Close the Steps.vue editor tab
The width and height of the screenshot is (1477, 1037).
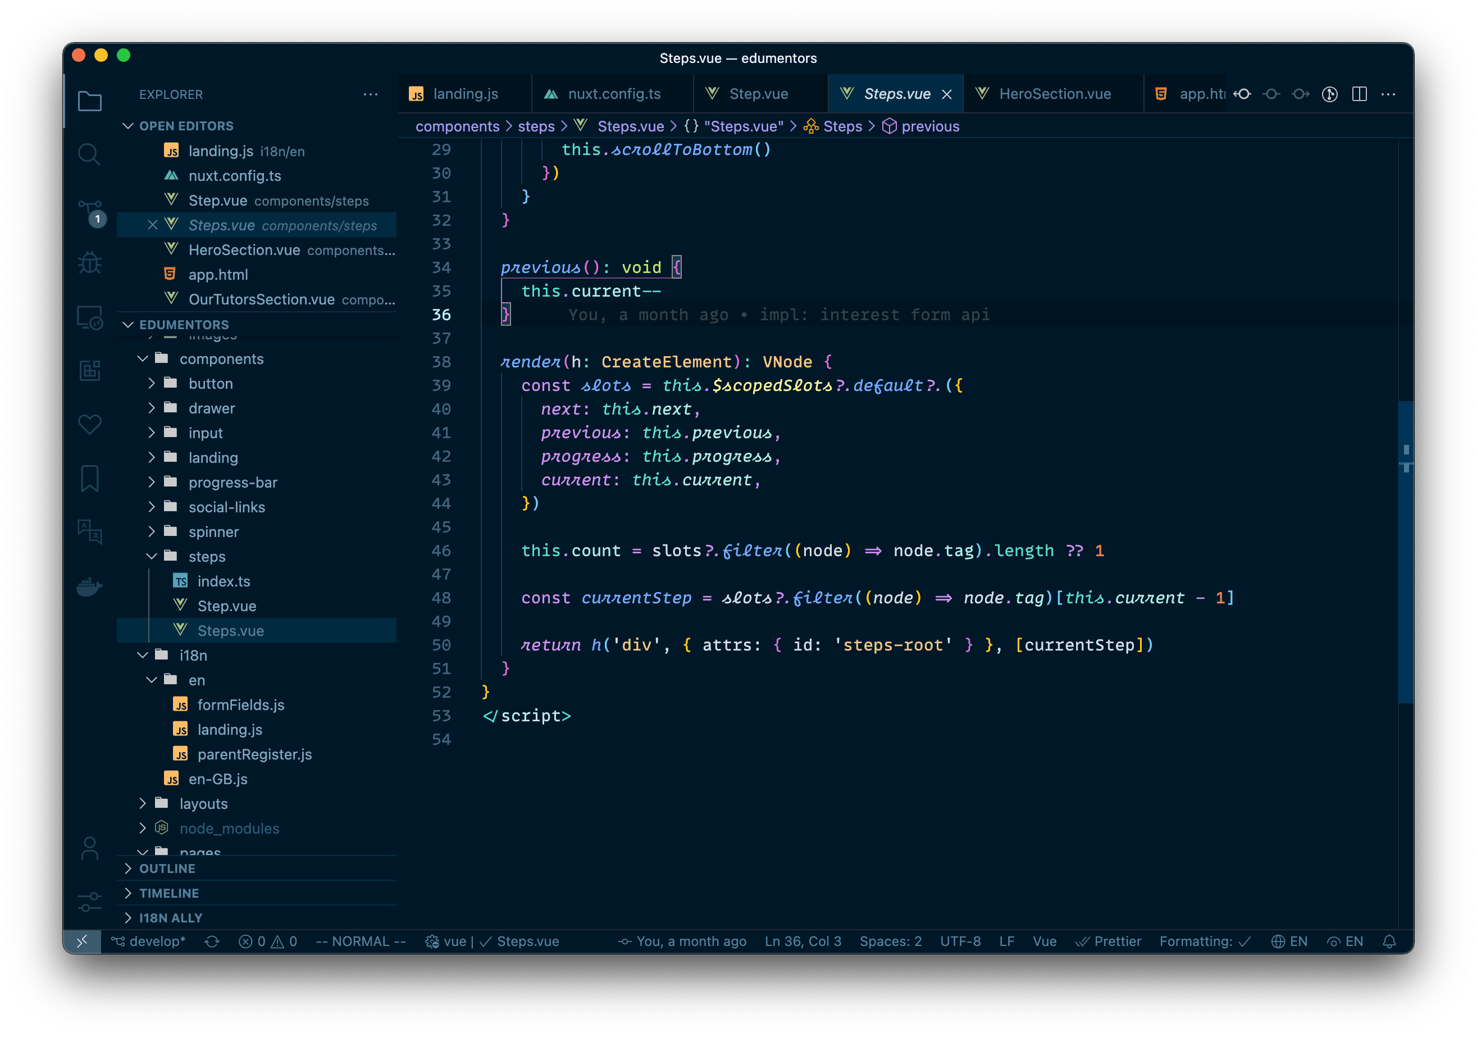pos(947,94)
